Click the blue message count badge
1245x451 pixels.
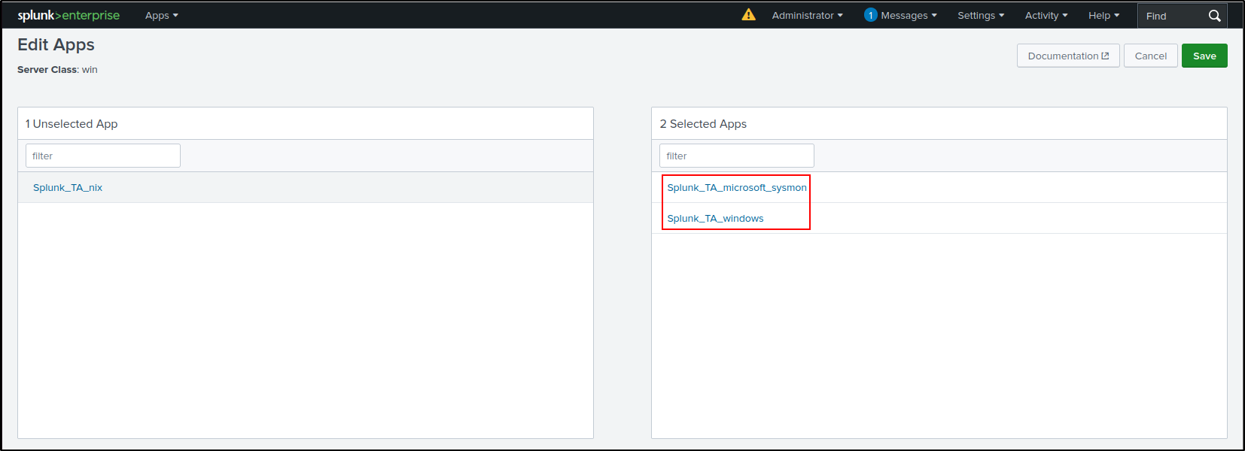(x=871, y=15)
